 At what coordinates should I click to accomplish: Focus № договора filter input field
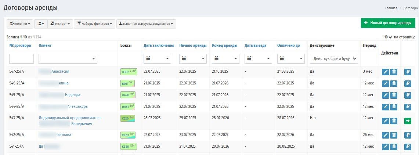[x=21, y=58]
